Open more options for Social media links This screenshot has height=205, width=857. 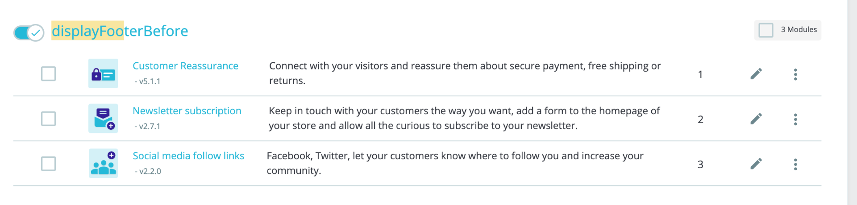pyautogui.click(x=795, y=165)
